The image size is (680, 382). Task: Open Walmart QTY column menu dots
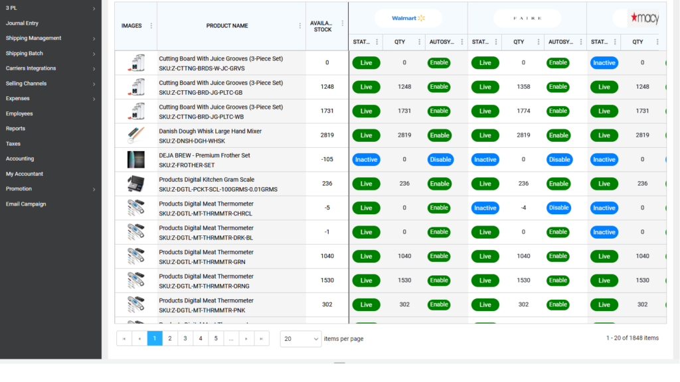coord(419,42)
